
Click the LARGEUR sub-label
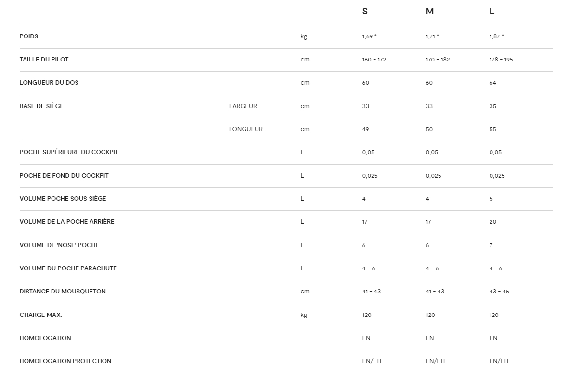(x=243, y=106)
